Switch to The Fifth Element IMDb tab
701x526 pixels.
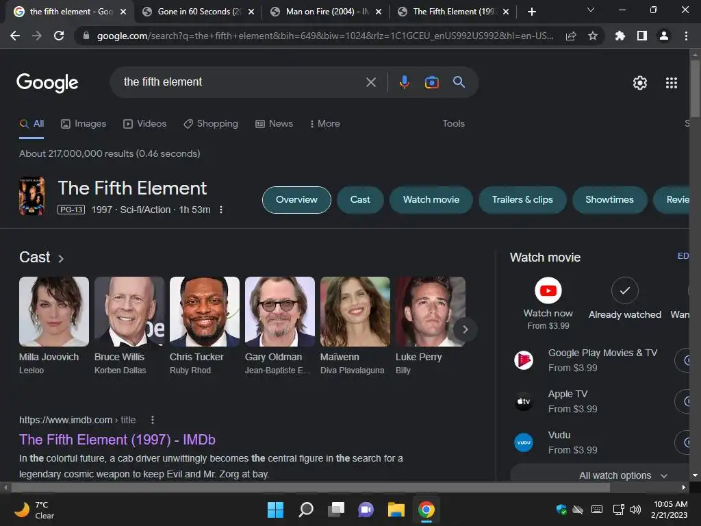(453, 12)
